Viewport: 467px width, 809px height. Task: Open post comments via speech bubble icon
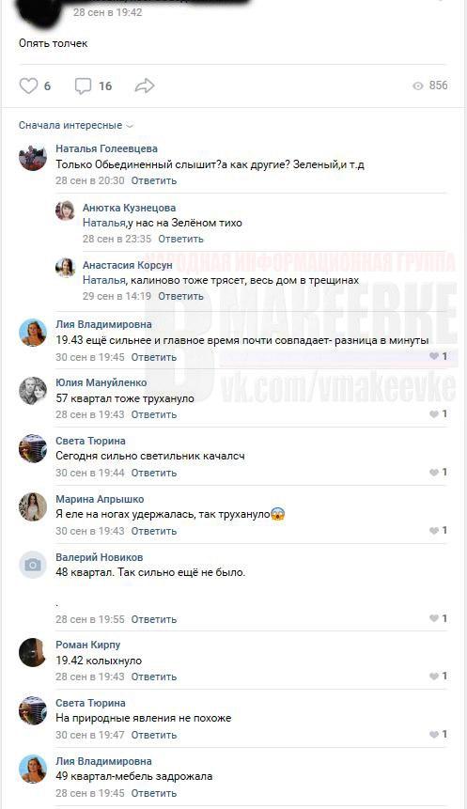click(83, 86)
